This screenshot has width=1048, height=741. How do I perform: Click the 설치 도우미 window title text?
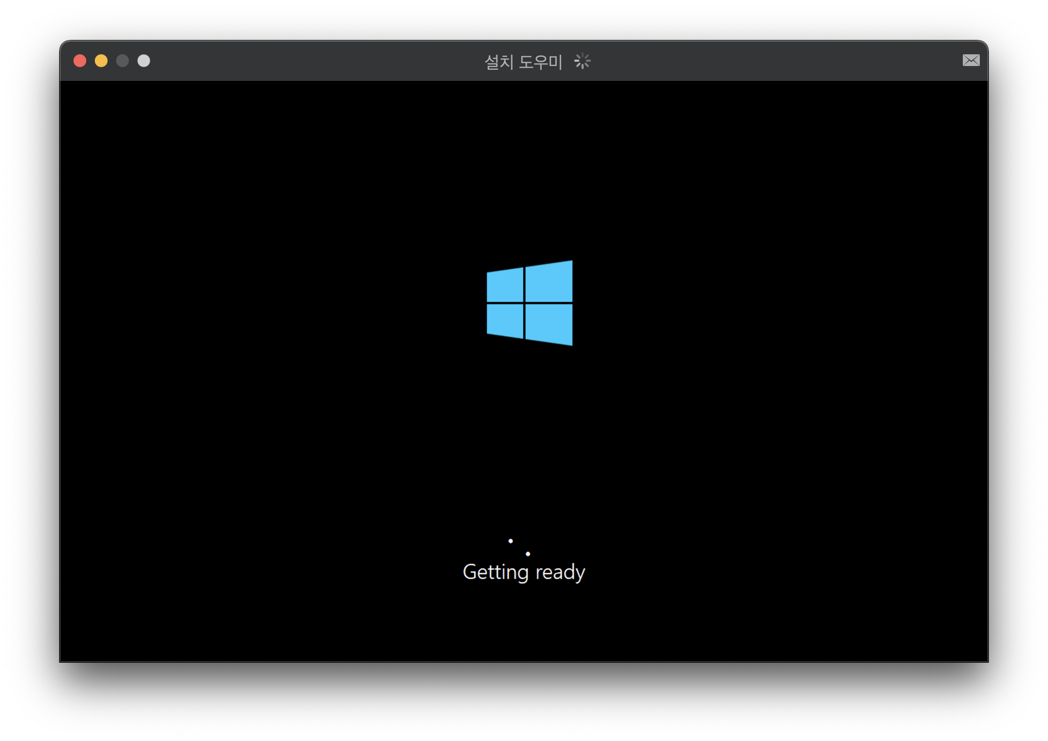pyautogui.click(x=523, y=62)
